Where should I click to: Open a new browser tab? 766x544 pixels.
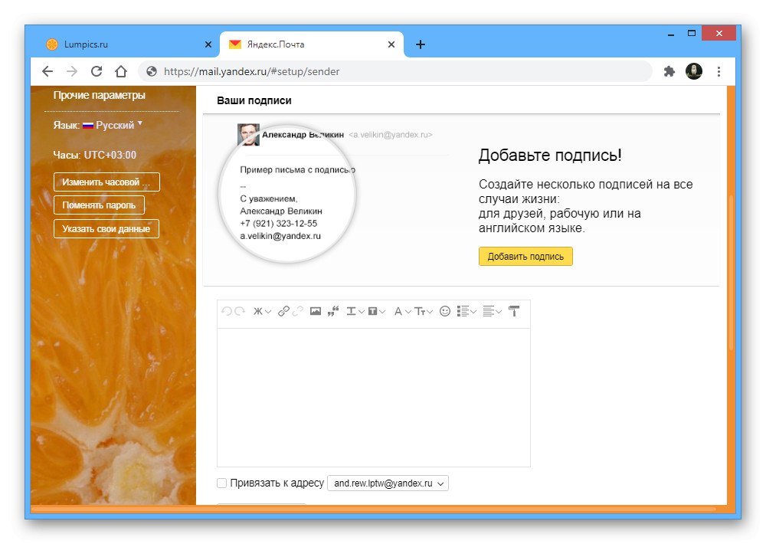(420, 44)
